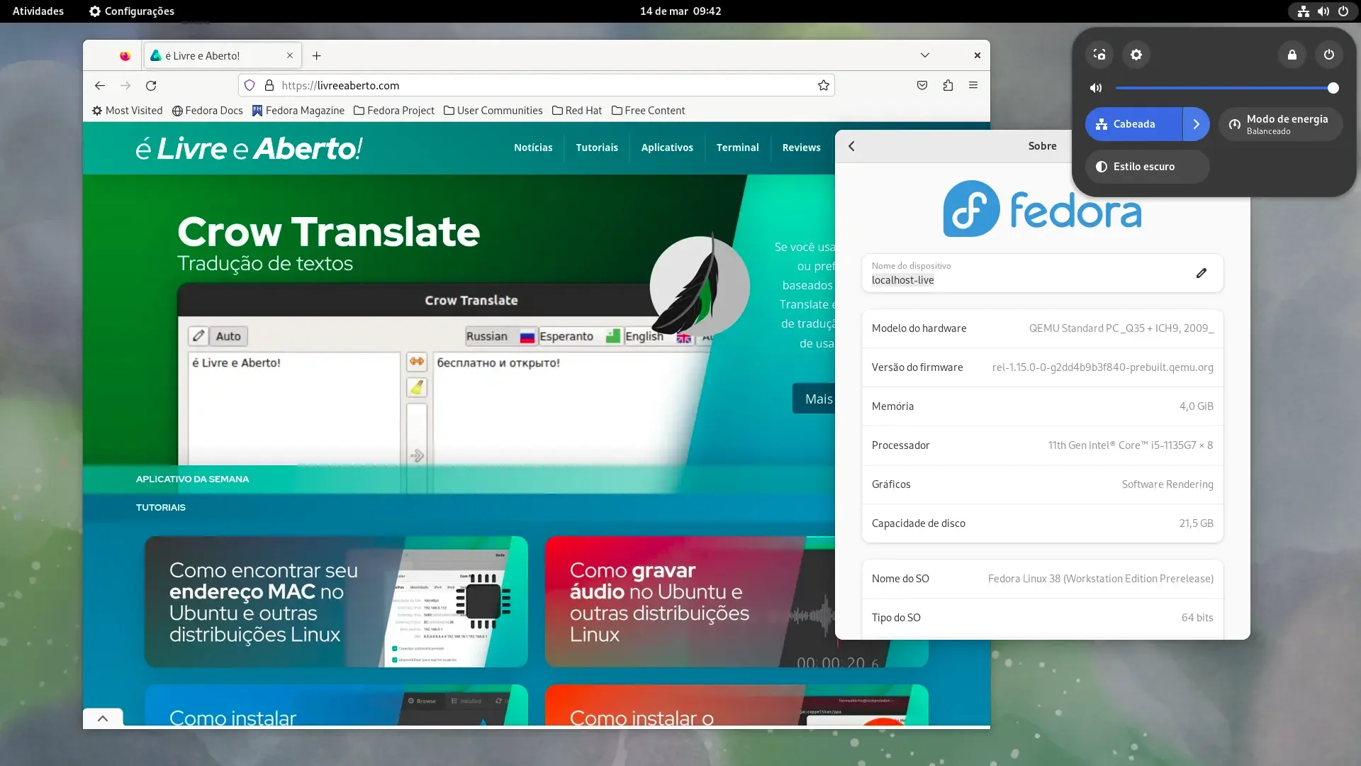Click the Capacidade de disco row
Screen dimensions: 1361x766
[1043, 523]
